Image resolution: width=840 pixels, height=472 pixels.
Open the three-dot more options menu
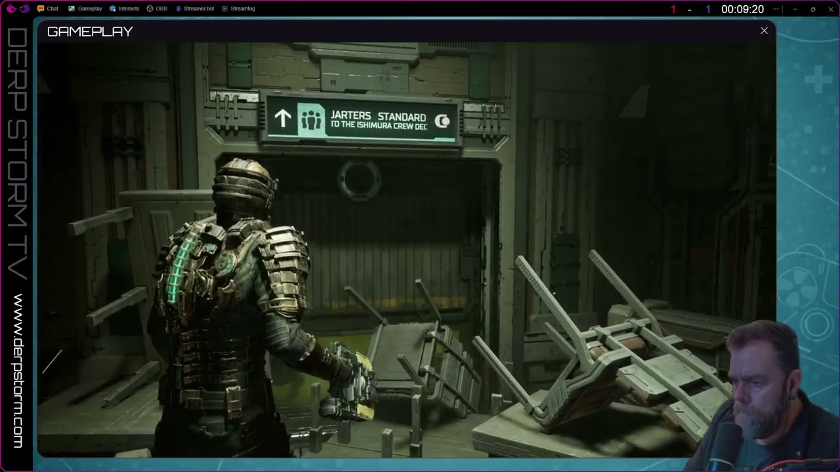776,9
